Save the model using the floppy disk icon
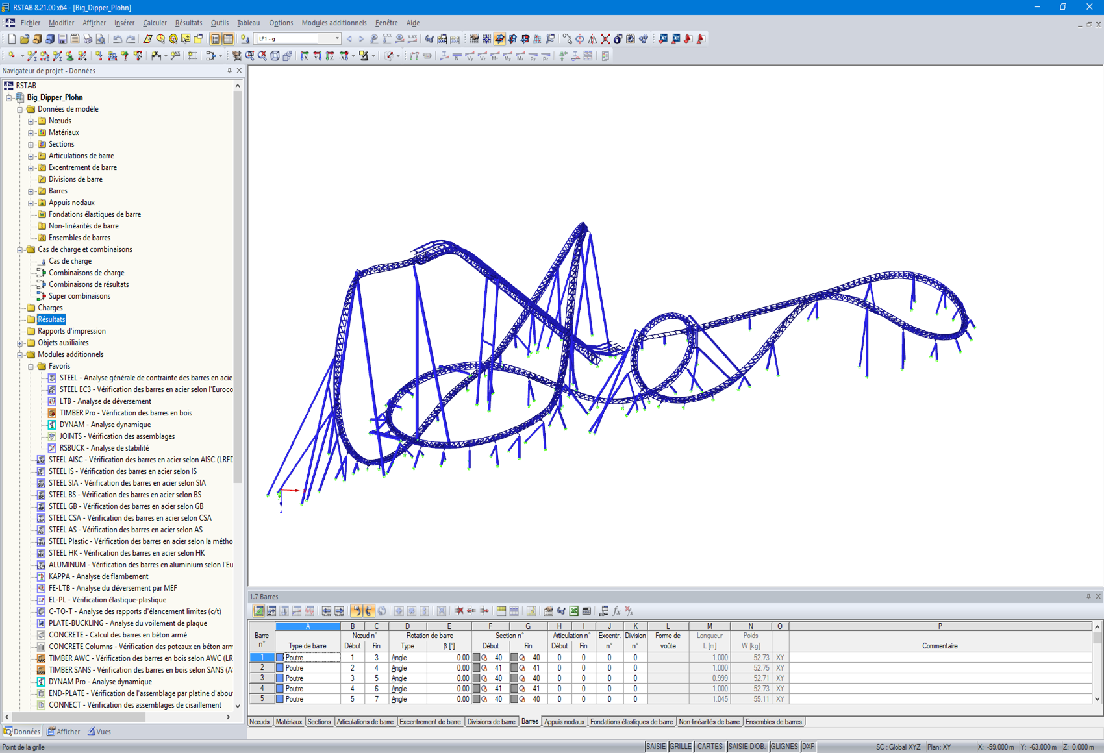Viewport: 1104px width, 753px height. click(x=62, y=39)
